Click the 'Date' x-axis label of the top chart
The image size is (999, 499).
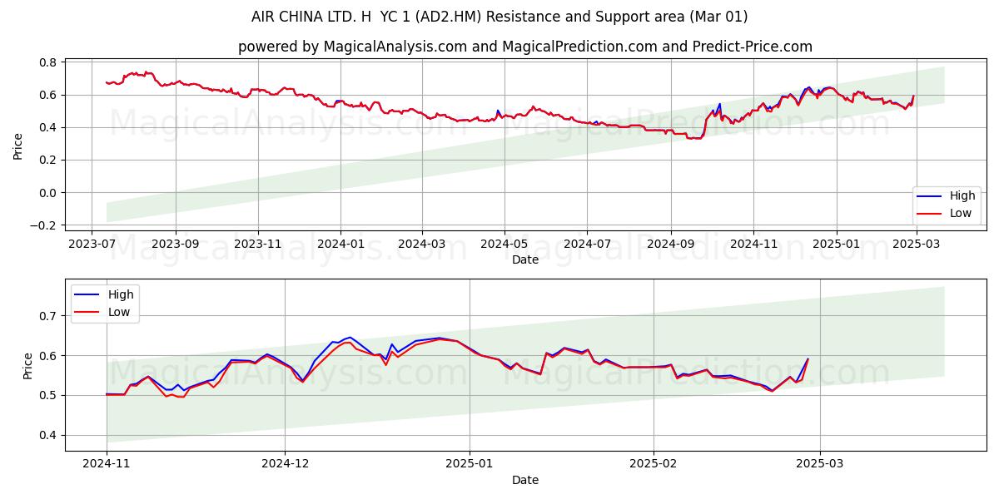pyautogui.click(x=525, y=259)
